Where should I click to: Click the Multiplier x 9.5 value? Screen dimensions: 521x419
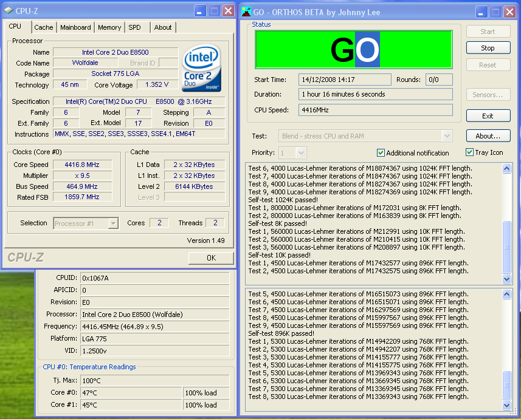[x=82, y=175]
